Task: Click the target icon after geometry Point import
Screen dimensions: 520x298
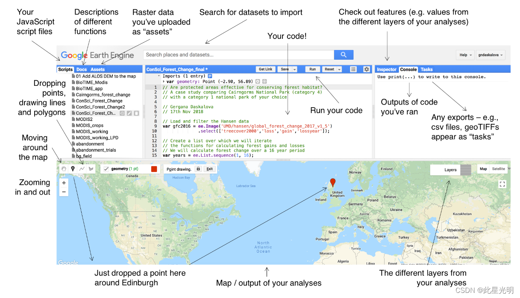Action: [x=264, y=81]
